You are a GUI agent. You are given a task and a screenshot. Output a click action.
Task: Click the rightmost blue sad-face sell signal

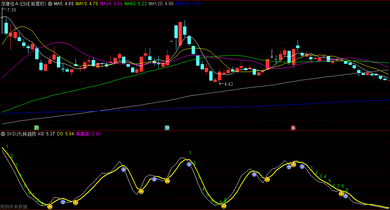point(345,196)
